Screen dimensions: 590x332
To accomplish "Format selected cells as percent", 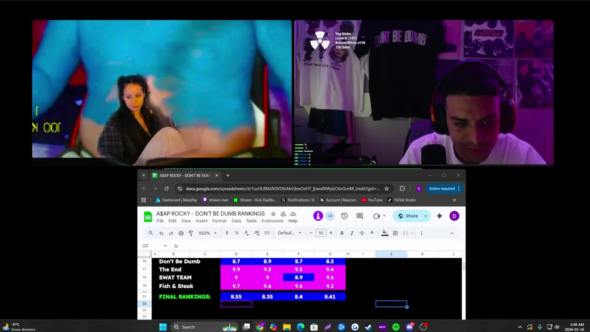I will point(237,233).
